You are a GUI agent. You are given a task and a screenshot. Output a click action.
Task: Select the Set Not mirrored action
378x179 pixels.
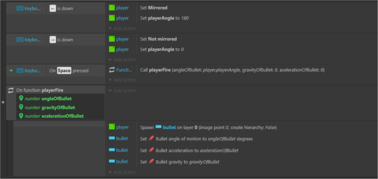pos(158,39)
